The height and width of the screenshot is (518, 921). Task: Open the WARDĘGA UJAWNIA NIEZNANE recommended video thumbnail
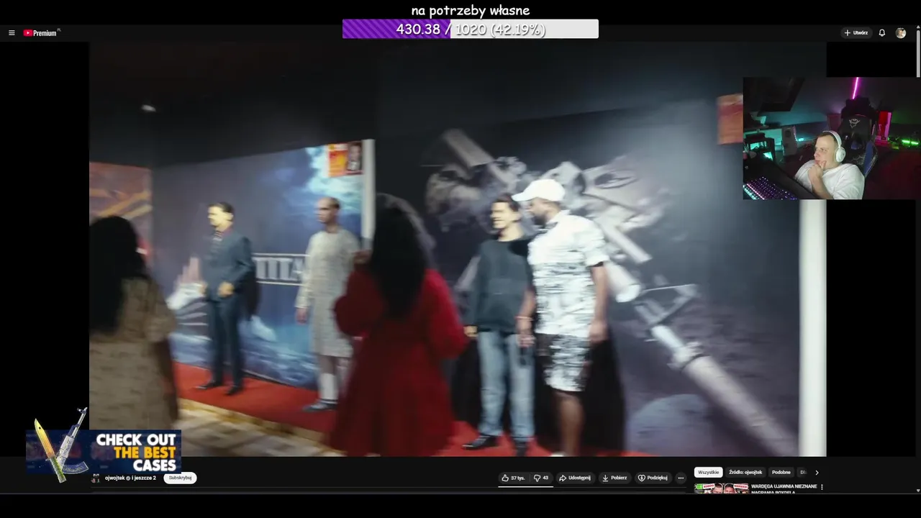[720, 488]
